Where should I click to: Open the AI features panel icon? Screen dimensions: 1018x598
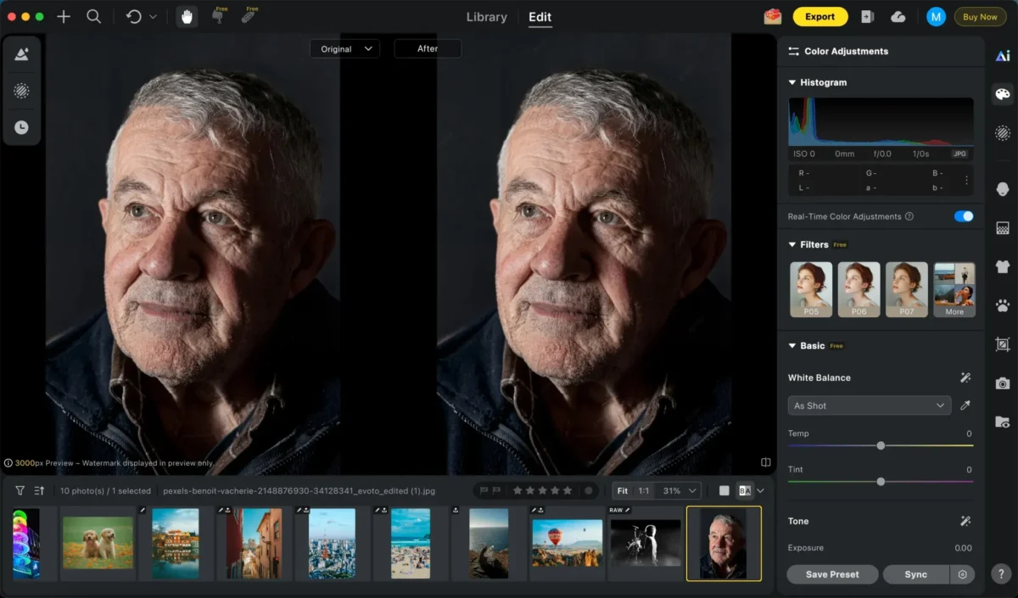click(1003, 56)
